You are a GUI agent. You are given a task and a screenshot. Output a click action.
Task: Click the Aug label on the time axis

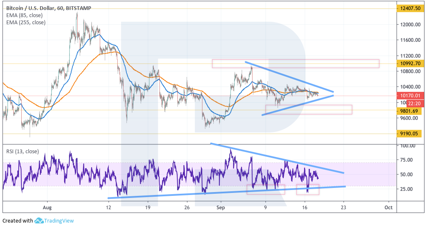[47, 207]
